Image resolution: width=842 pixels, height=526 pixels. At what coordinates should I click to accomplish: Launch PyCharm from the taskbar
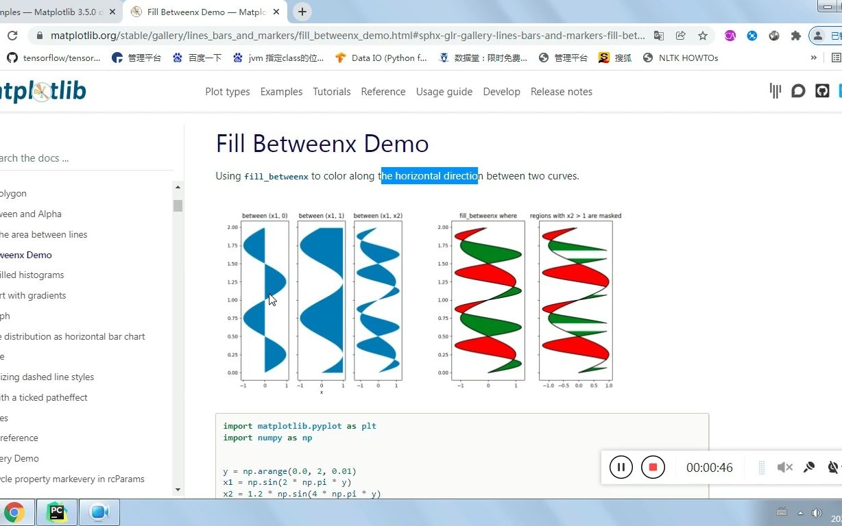click(x=58, y=512)
